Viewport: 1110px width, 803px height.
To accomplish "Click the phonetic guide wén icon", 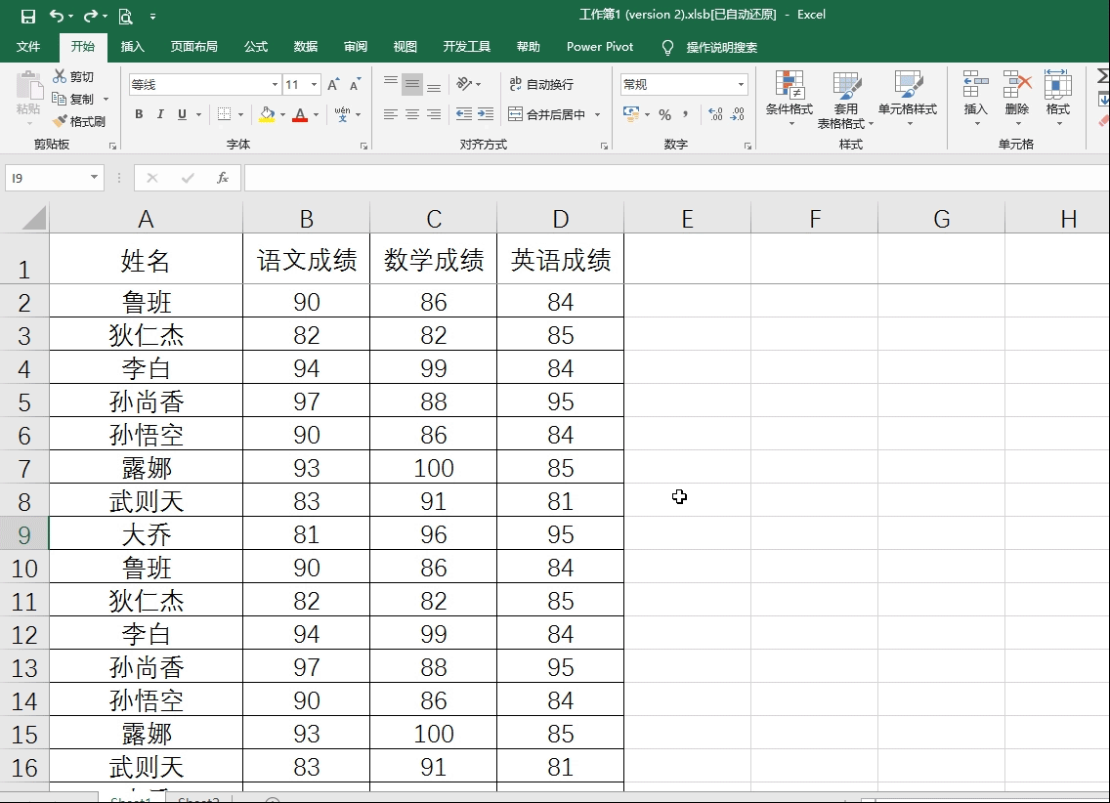I will click(x=343, y=114).
